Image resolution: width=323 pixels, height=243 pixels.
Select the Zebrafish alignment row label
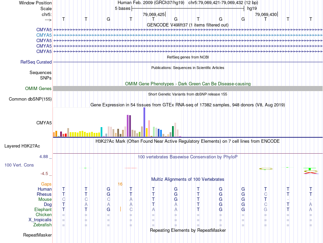(x=42, y=225)
